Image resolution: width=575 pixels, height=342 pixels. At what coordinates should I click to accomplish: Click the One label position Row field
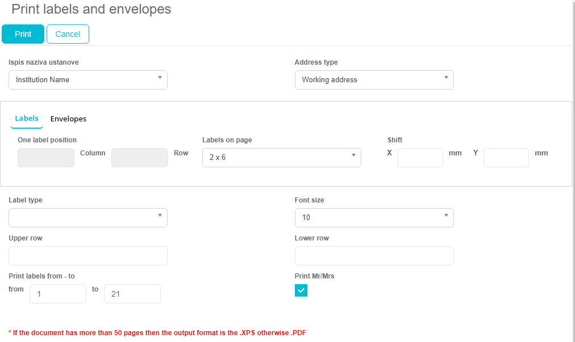[139, 158]
